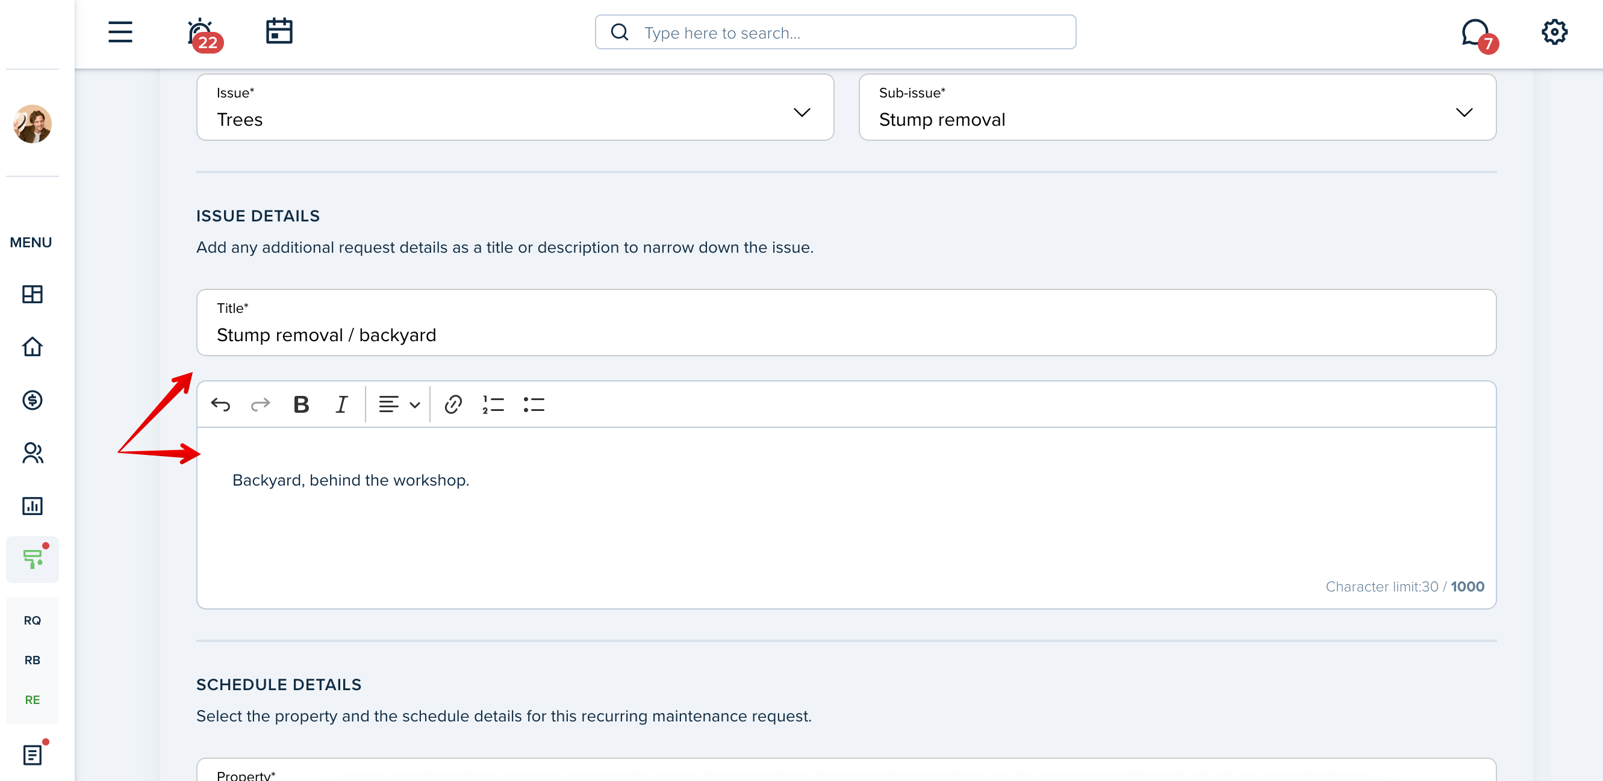Open contacts people icon in sidebar

click(x=33, y=452)
